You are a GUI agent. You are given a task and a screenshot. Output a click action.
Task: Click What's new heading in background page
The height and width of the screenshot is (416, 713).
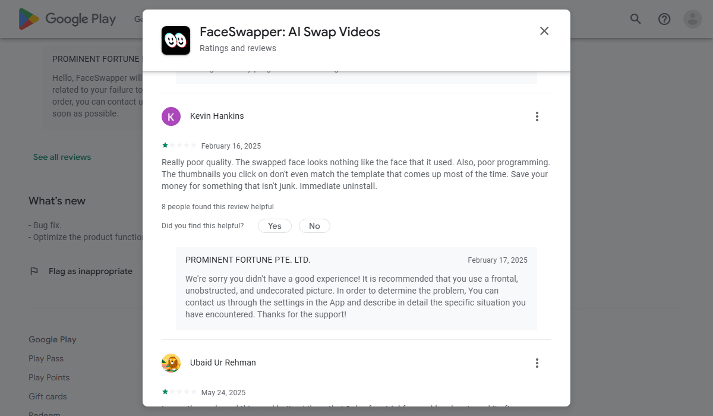[x=57, y=201]
